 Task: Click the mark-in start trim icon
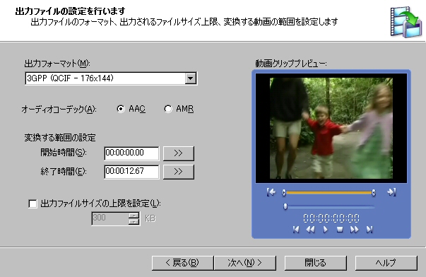click(x=271, y=192)
